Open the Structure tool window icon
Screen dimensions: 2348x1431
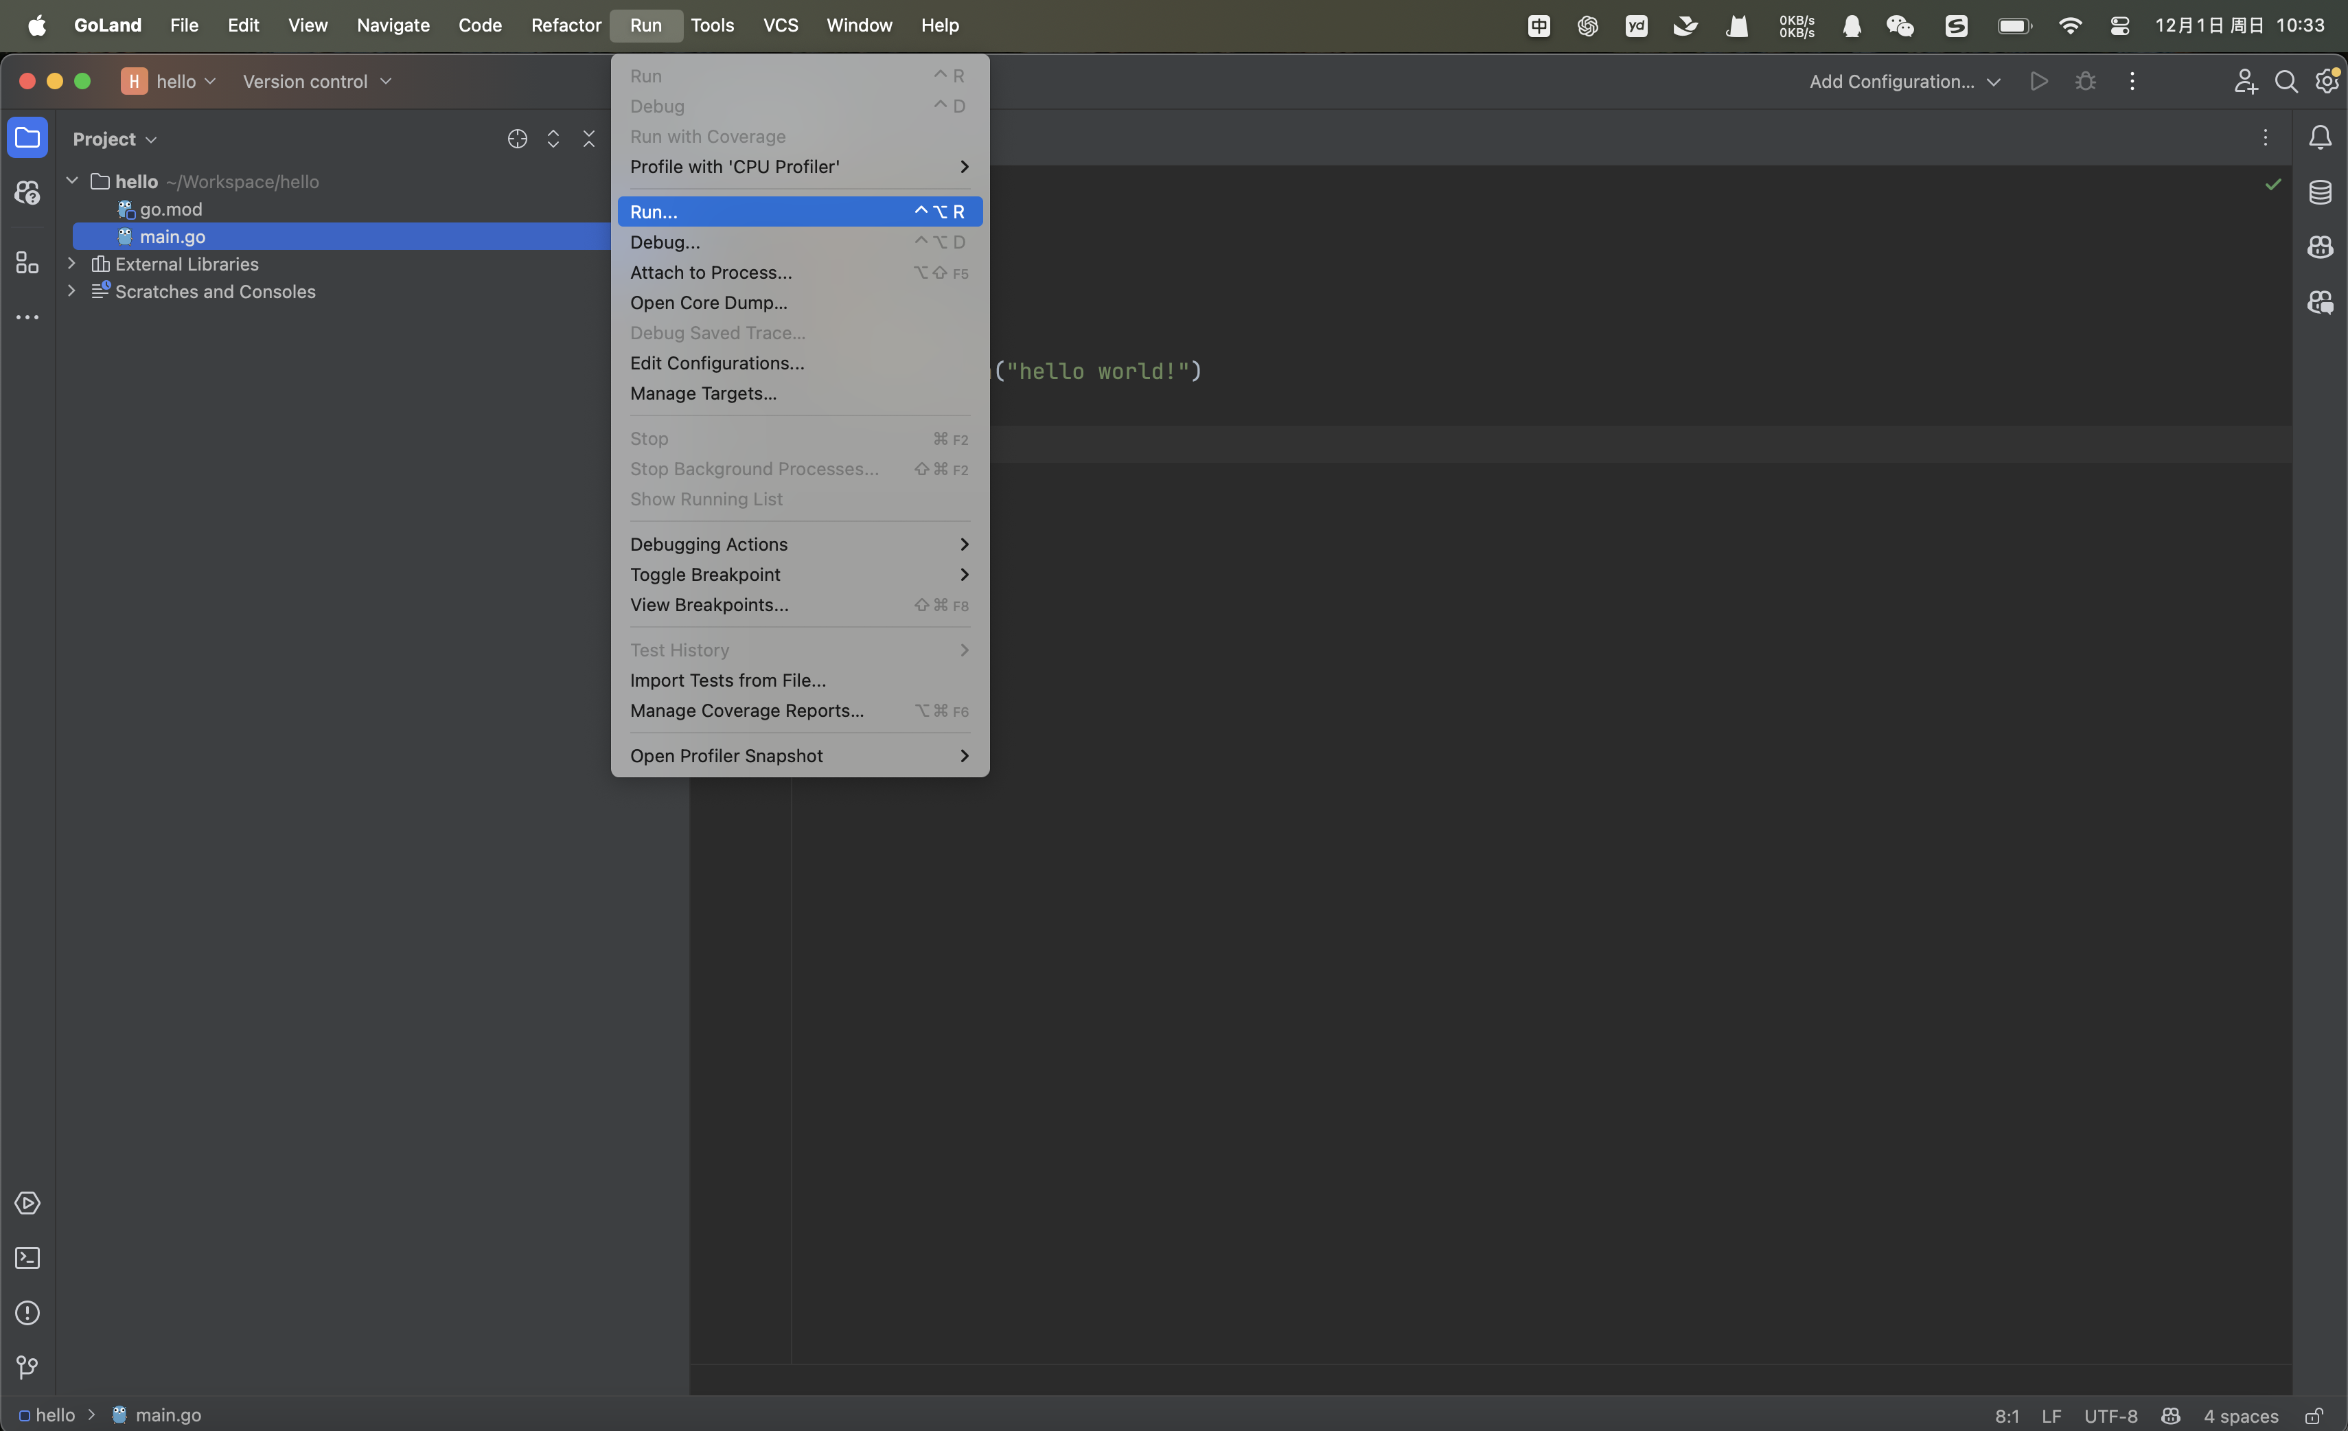tap(27, 262)
